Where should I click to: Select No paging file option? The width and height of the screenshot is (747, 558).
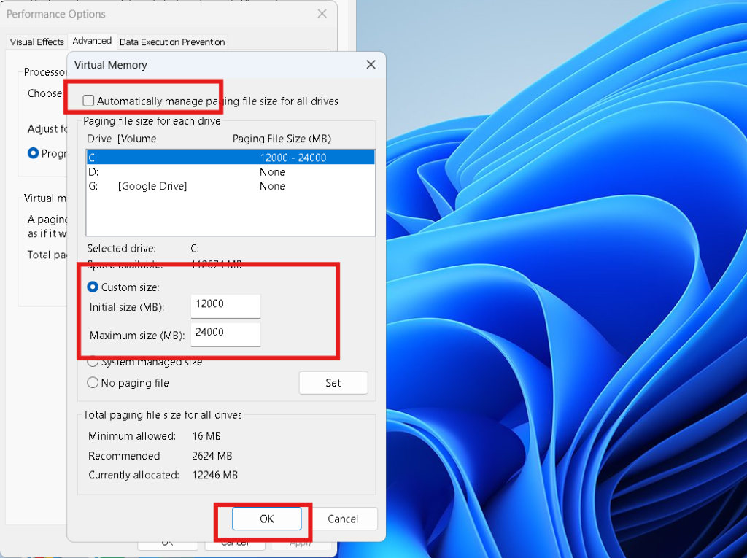pos(93,382)
